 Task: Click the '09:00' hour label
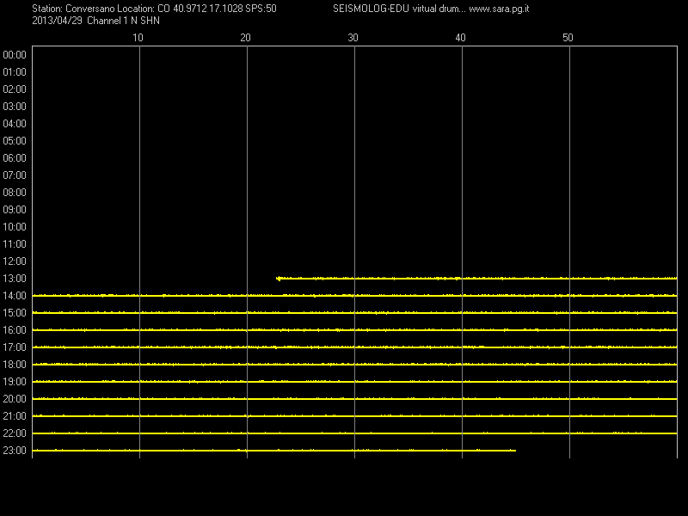click(x=15, y=210)
